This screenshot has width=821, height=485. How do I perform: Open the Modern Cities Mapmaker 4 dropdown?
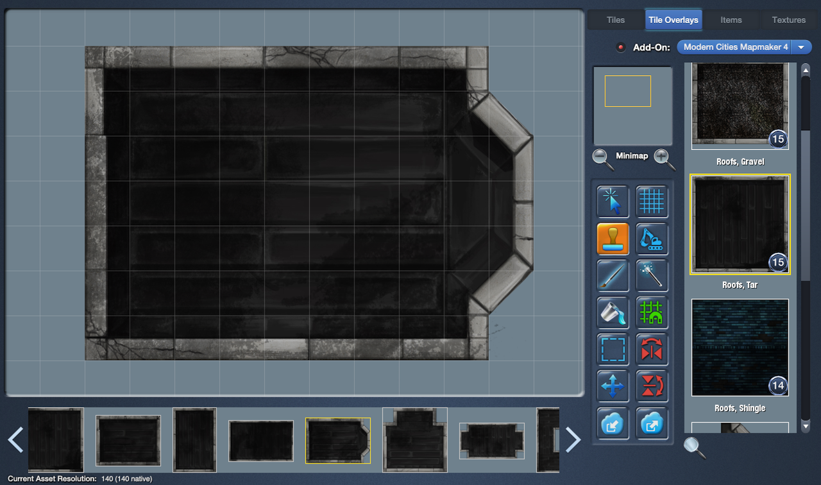tap(744, 47)
